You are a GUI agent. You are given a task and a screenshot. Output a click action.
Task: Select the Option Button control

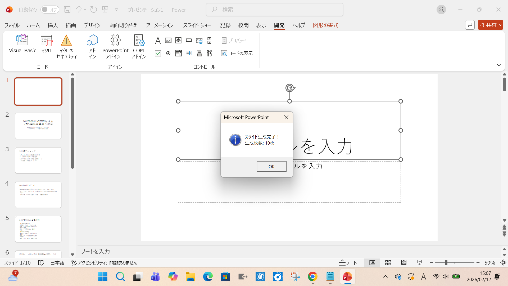[x=168, y=53]
